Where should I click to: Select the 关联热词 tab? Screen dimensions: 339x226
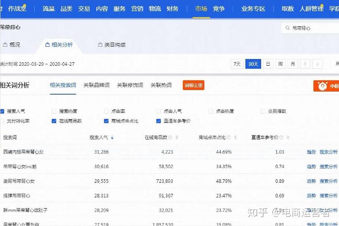click(x=161, y=85)
